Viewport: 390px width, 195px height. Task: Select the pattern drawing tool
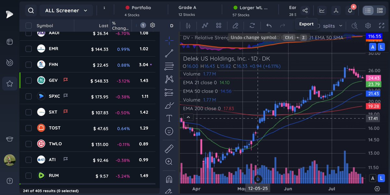point(169,79)
